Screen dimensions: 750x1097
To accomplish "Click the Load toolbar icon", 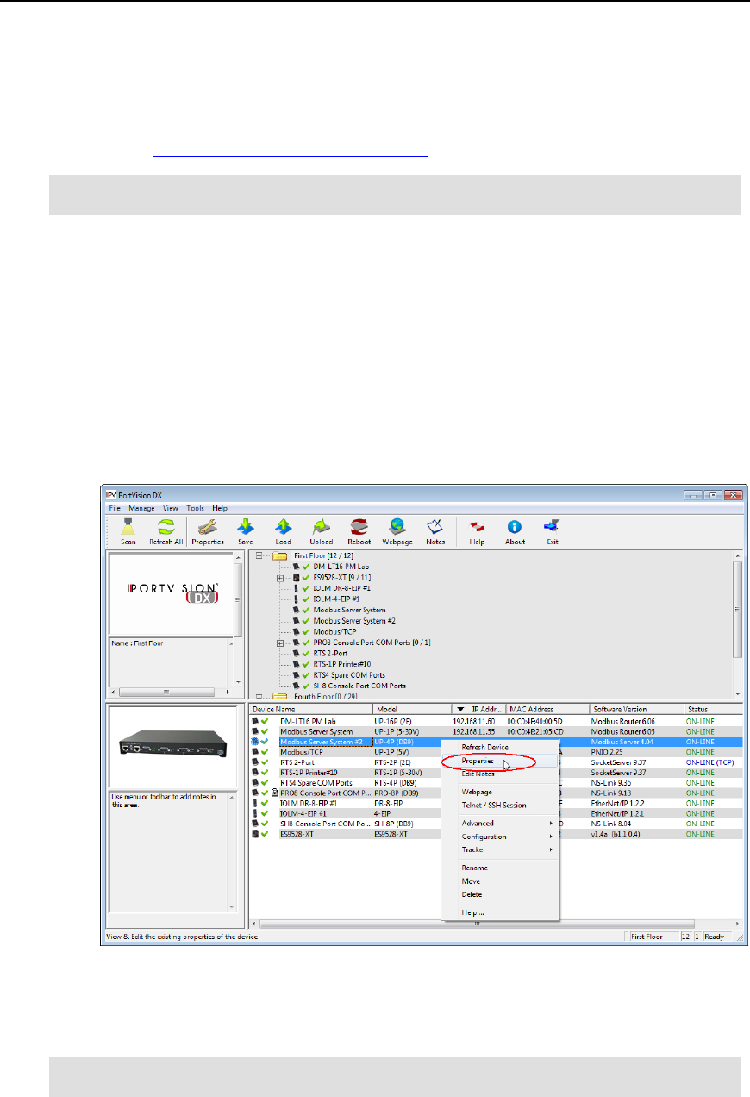I will click(x=283, y=531).
